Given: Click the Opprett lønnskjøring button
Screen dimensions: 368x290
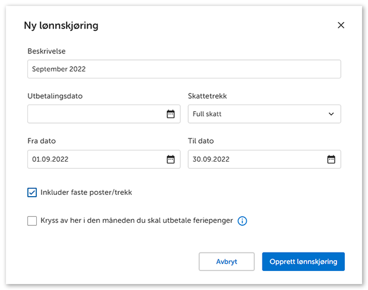Looking at the screenshot, I should (303, 261).
